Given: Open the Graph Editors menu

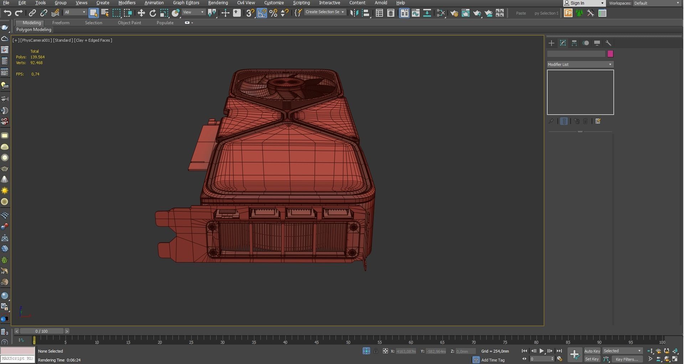Looking at the screenshot, I should coord(186,3).
